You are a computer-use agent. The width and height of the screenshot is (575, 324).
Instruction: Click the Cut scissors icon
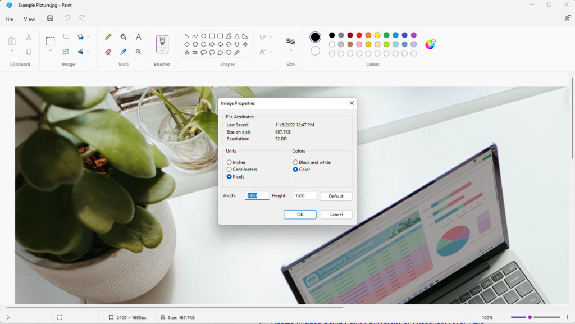(29, 36)
